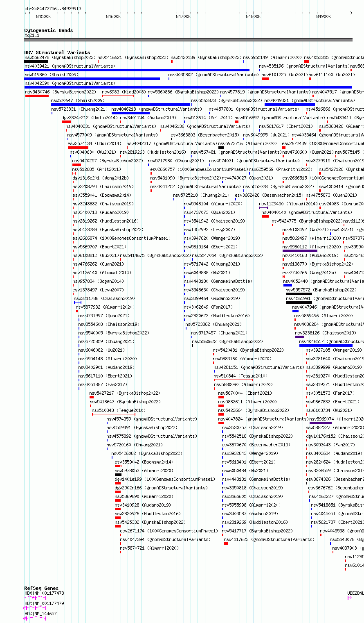
Task: Click the red bar under dgv2324e212 (Uddin2014)
Action: [66, 122]
